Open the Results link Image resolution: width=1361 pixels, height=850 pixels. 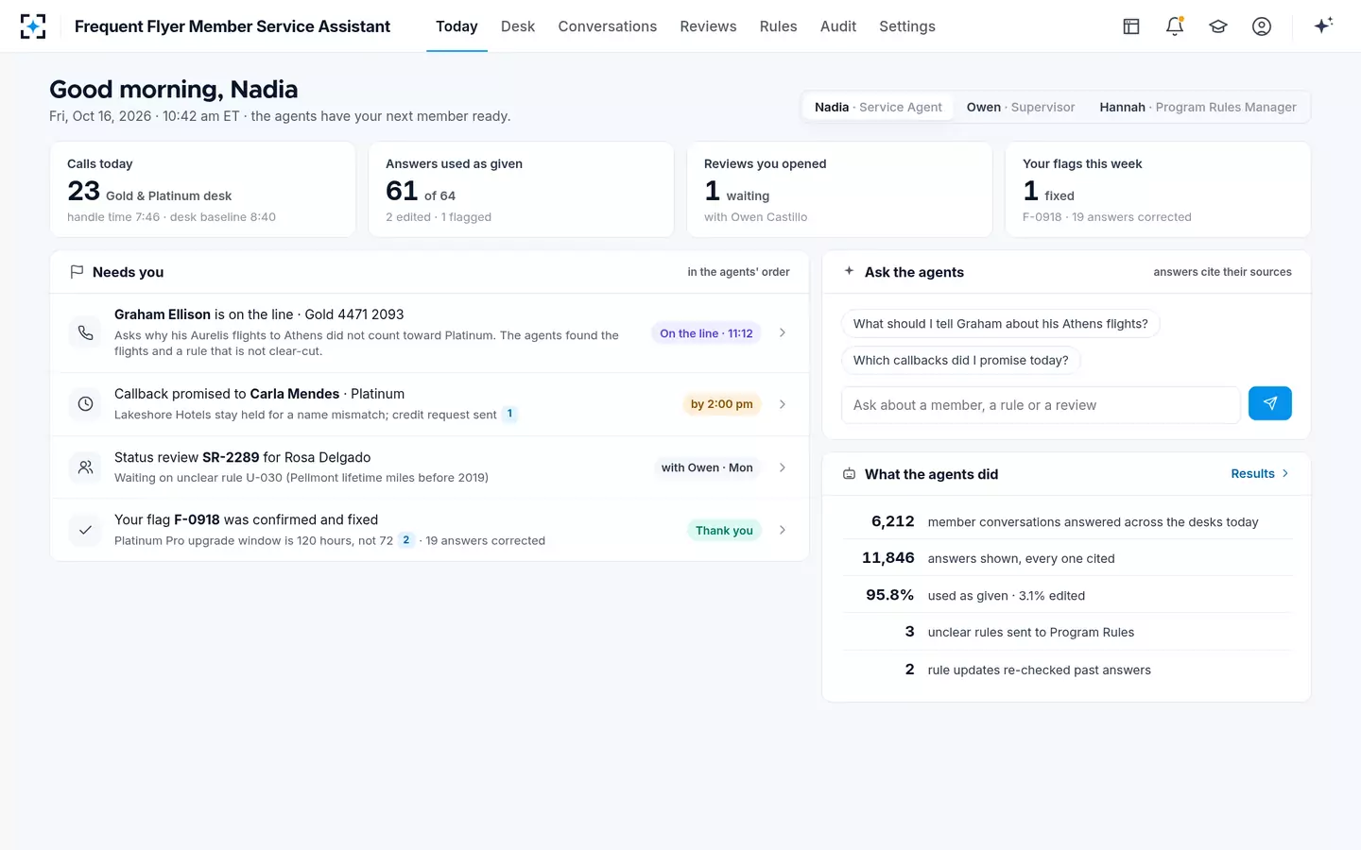pos(1260,474)
